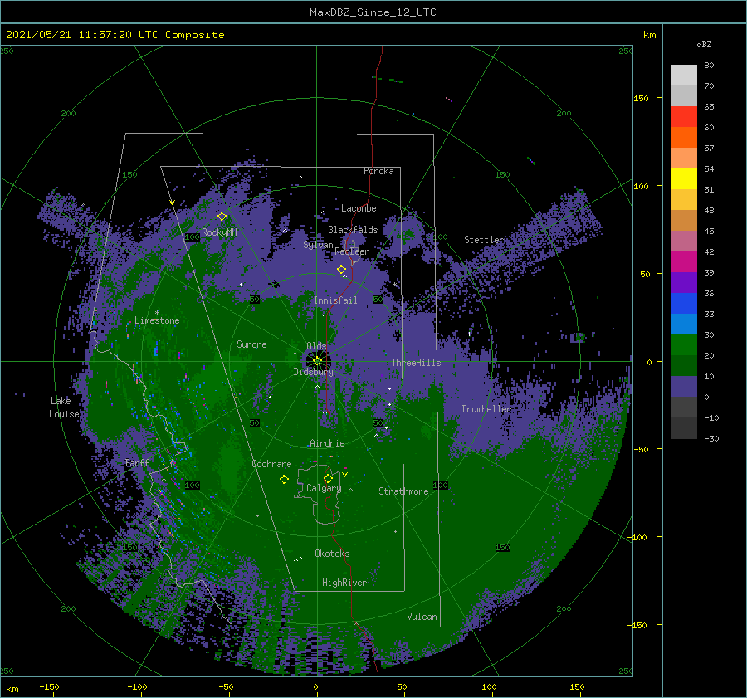Click the km unit label at top right
This screenshot has height=698, width=747.
click(x=649, y=35)
